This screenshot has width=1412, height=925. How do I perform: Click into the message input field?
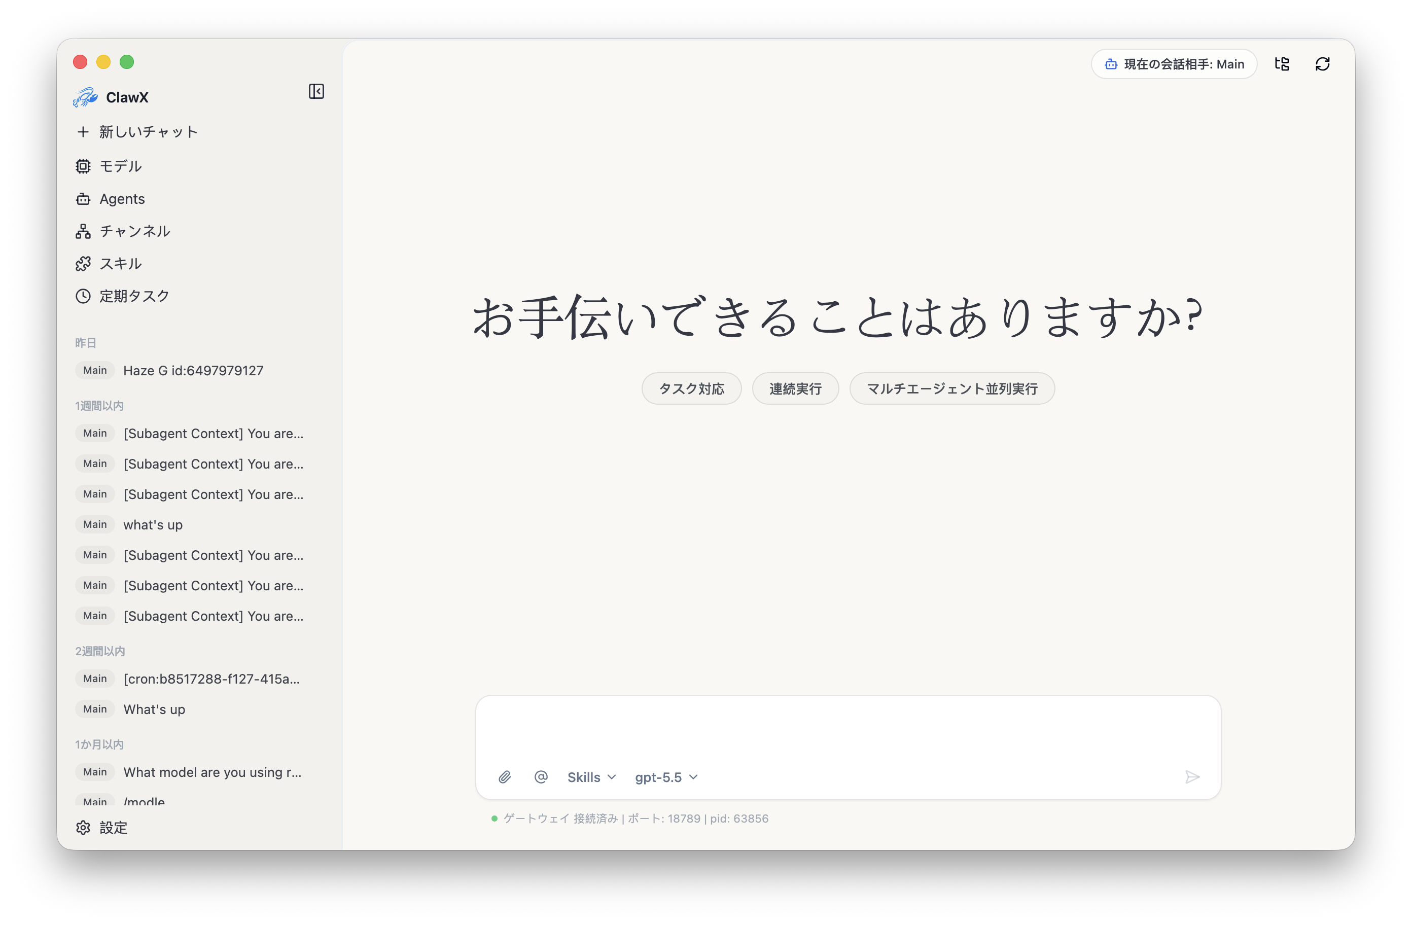coord(848,730)
